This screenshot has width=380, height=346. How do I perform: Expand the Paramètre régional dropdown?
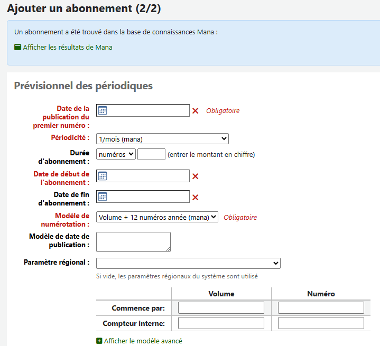pyautogui.click(x=188, y=263)
